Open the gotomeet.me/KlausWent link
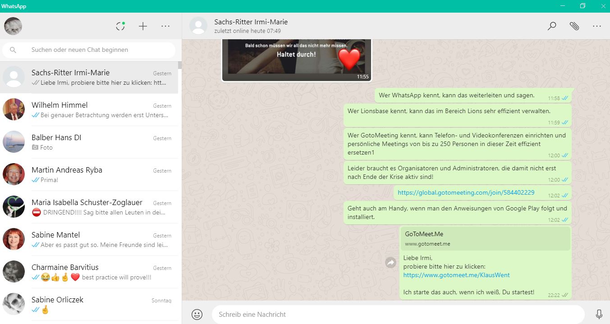Viewport: 610px width, 324px height. 456,275
